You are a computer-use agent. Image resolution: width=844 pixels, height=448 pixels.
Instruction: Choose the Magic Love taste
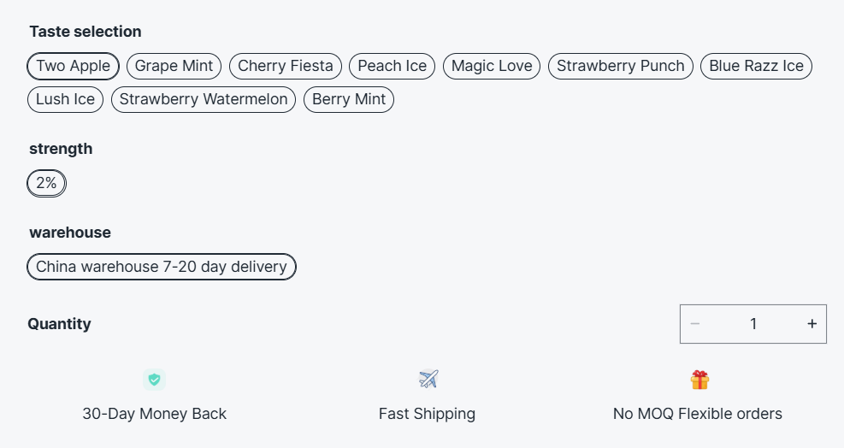[x=492, y=66]
